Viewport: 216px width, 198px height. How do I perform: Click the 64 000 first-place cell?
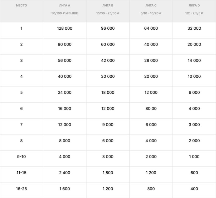click(151, 28)
